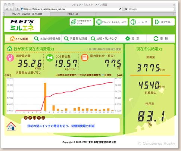Click the orange calculator icon
181x151 pixels.
pyautogui.click(x=85, y=58)
